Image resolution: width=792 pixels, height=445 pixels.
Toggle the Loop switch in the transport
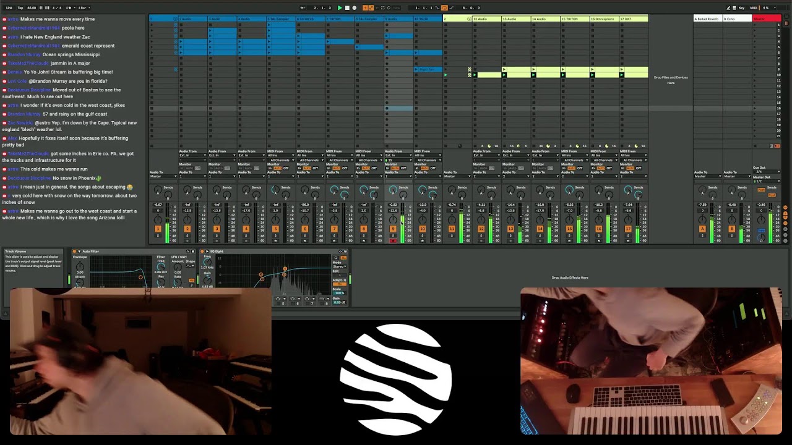point(444,8)
